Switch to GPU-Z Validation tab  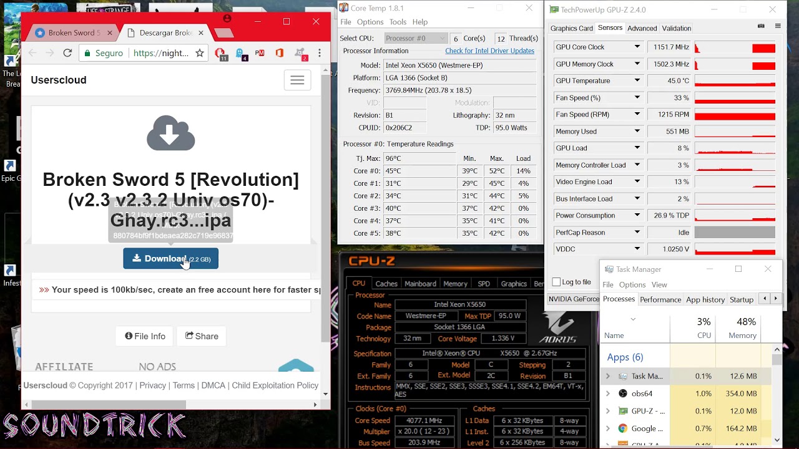676,28
